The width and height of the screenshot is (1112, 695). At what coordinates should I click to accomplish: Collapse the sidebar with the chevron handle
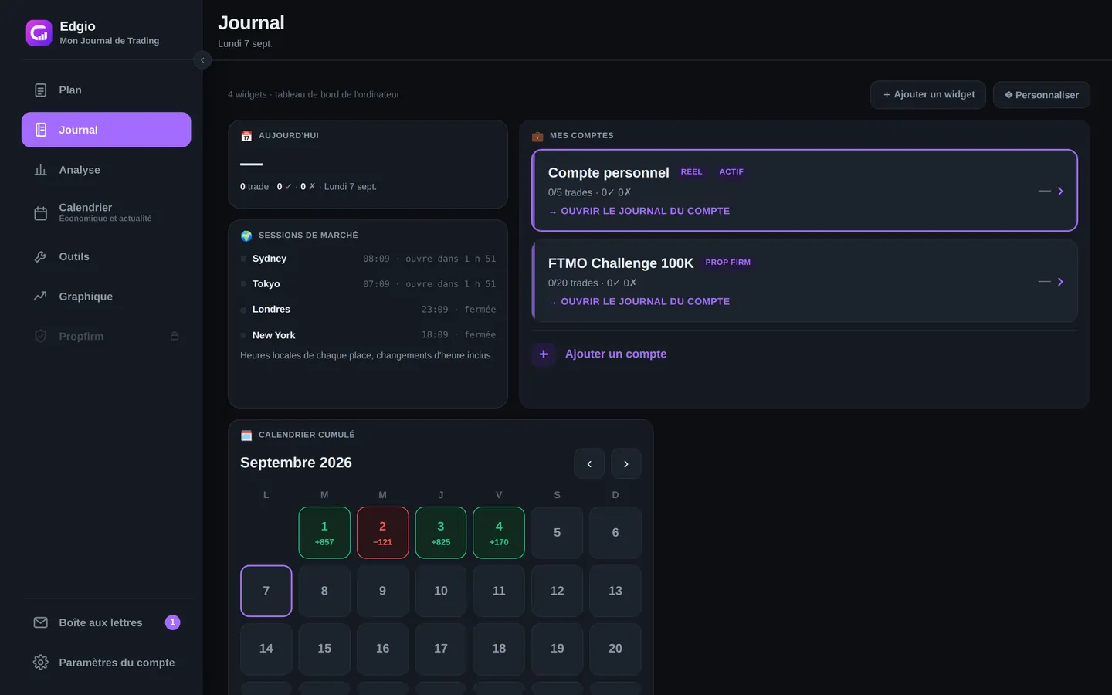point(202,60)
